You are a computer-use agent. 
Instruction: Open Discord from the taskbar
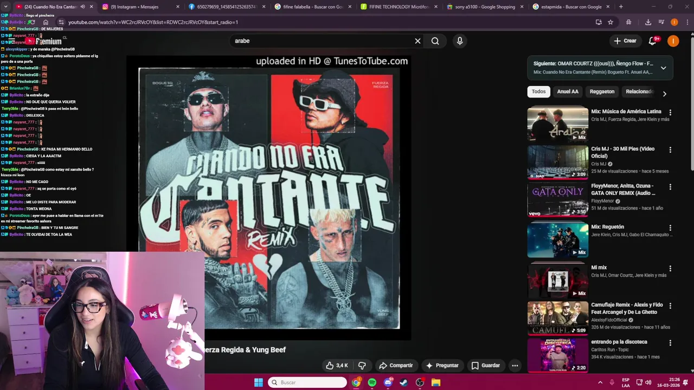click(388, 382)
